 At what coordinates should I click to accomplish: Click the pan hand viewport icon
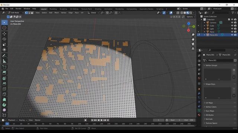(x=193, y=39)
